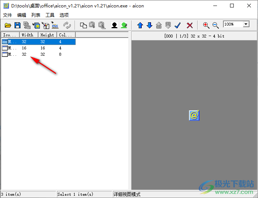Select the highlighted 32 x 32 4-color row
The image size is (258, 198).
[x=38, y=42]
